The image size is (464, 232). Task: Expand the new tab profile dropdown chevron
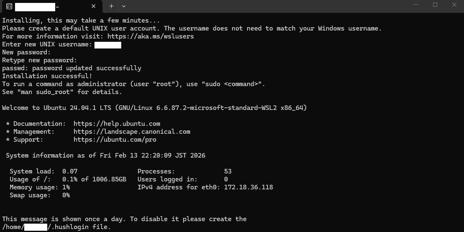[x=123, y=6]
